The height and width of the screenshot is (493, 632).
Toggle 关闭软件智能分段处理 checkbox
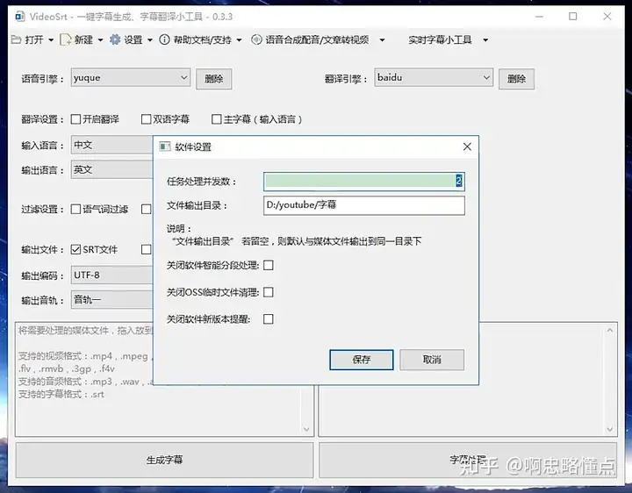coord(268,265)
